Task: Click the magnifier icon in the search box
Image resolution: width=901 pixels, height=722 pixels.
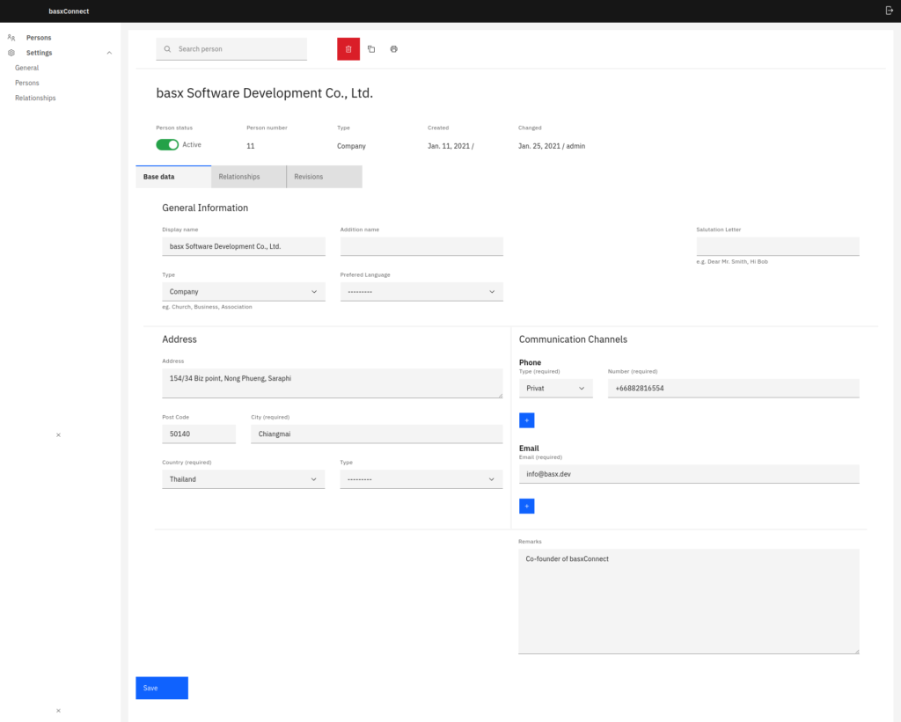Action: pos(167,49)
